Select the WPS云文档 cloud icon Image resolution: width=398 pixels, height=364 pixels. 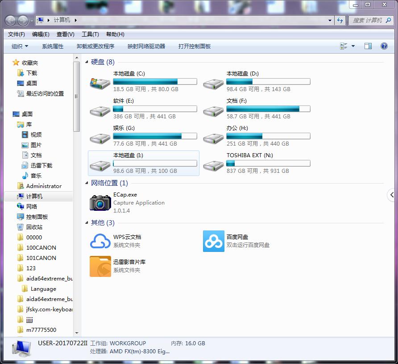click(100, 241)
